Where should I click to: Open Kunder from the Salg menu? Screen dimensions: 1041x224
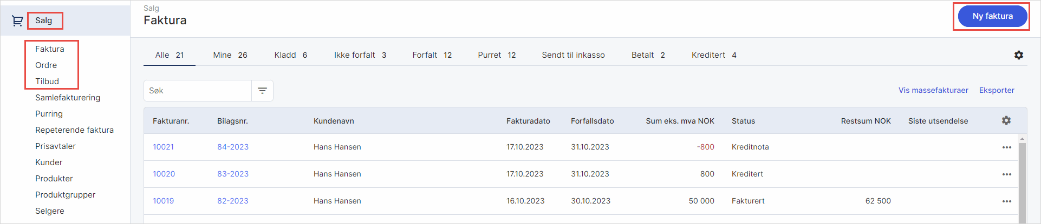click(49, 162)
